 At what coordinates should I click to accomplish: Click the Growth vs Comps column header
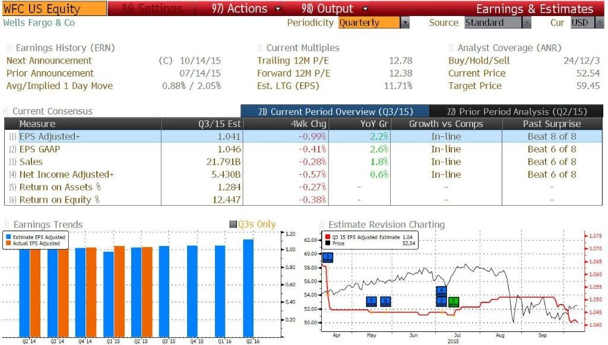[x=446, y=124]
